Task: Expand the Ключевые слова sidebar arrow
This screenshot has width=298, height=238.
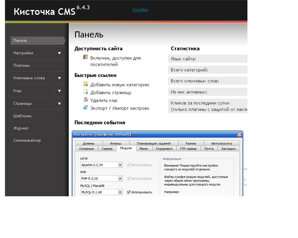Action: tap(60, 78)
